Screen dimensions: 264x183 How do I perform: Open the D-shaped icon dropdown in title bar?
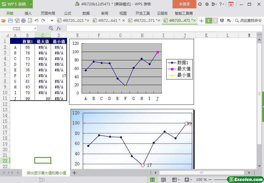214,4
